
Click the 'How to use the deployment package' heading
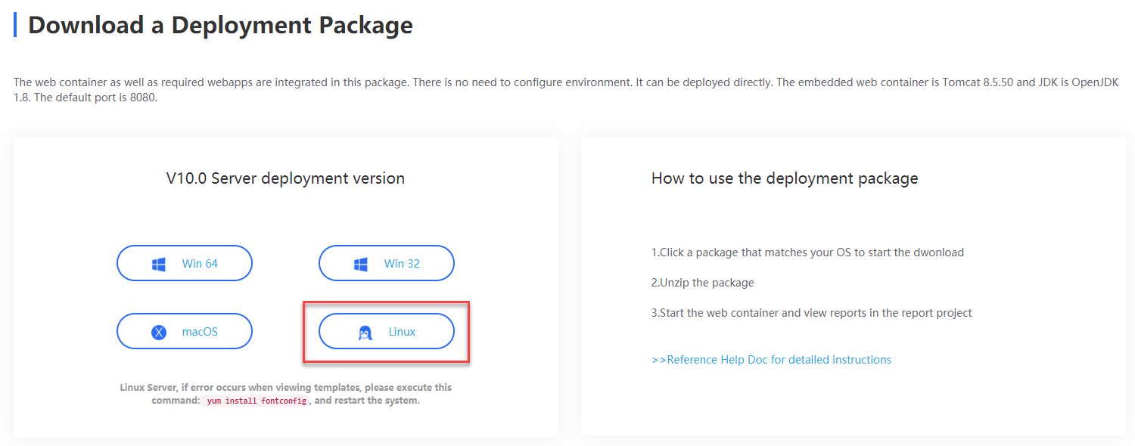tap(785, 178)
